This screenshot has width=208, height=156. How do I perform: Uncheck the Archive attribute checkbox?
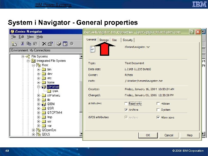126,110
